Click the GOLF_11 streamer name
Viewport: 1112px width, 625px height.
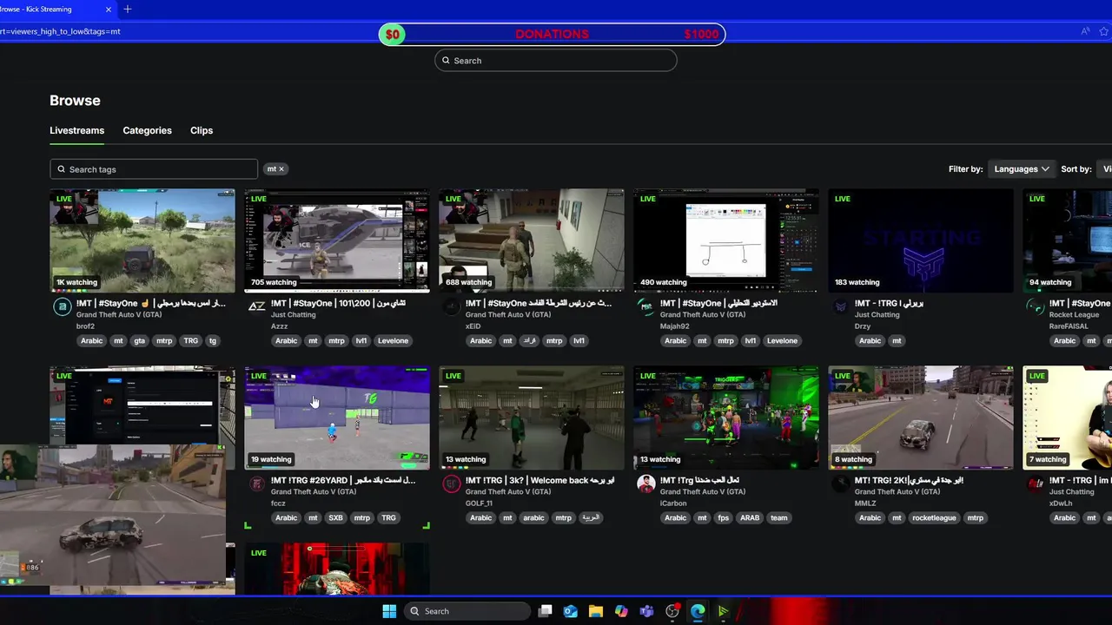(x=479, y=503)
